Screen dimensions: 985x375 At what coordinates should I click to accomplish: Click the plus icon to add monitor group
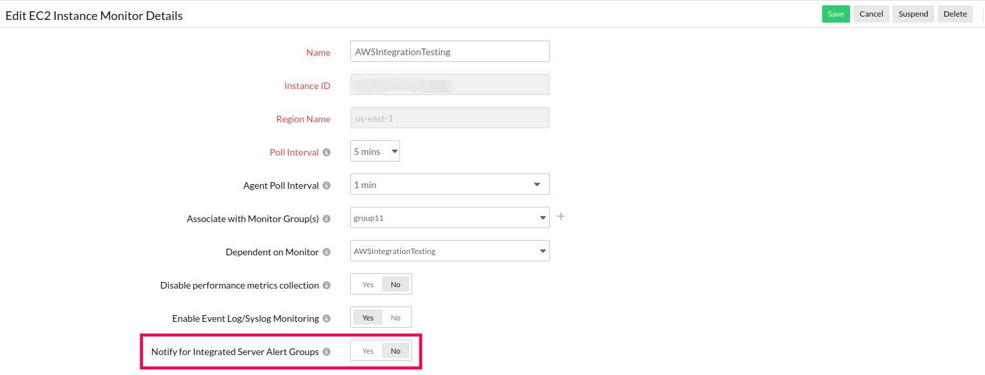561,216
